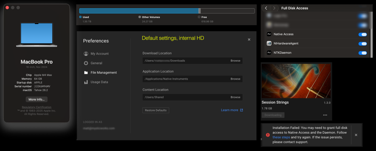Browse for Content Location folder
This screenshot has width=376, height=151.
[x=235, y=97]
